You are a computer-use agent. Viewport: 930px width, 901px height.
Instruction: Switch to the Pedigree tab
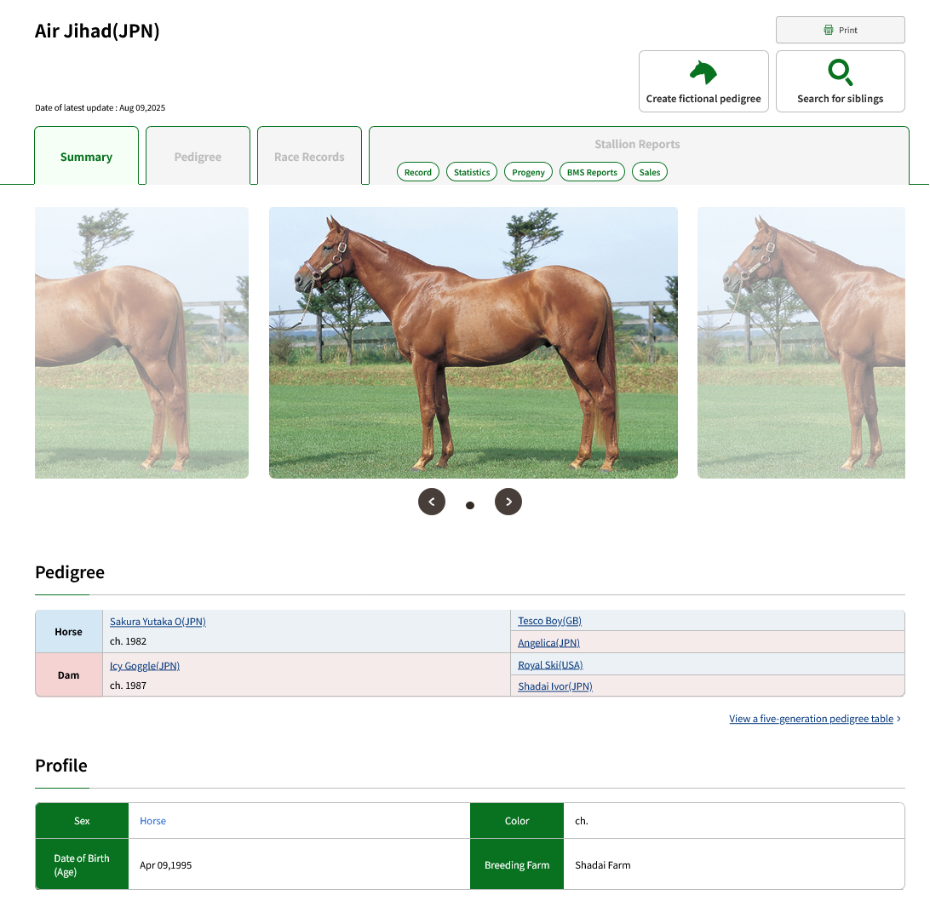click(x=198, y=157)
